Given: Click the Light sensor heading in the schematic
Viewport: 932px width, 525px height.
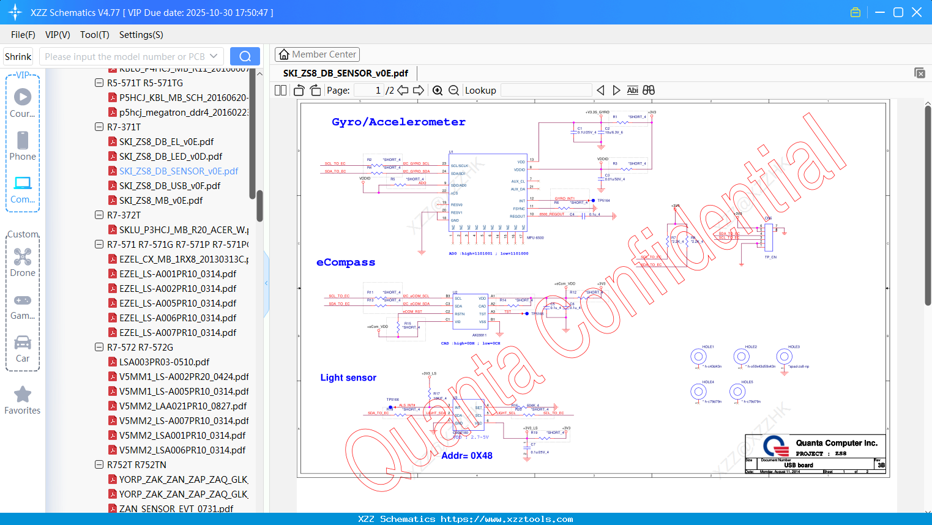Looking at the screenshot, I should (348, 378).
